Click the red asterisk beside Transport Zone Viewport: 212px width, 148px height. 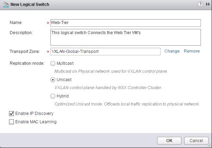tap(48, 52)
